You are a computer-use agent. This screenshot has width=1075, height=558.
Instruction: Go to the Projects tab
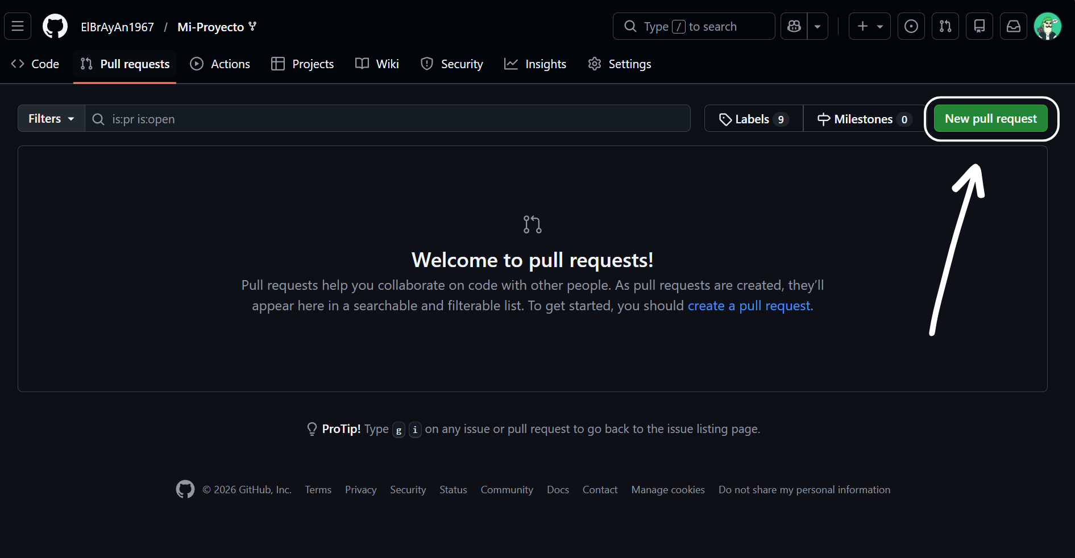click(x=302, y=64)
